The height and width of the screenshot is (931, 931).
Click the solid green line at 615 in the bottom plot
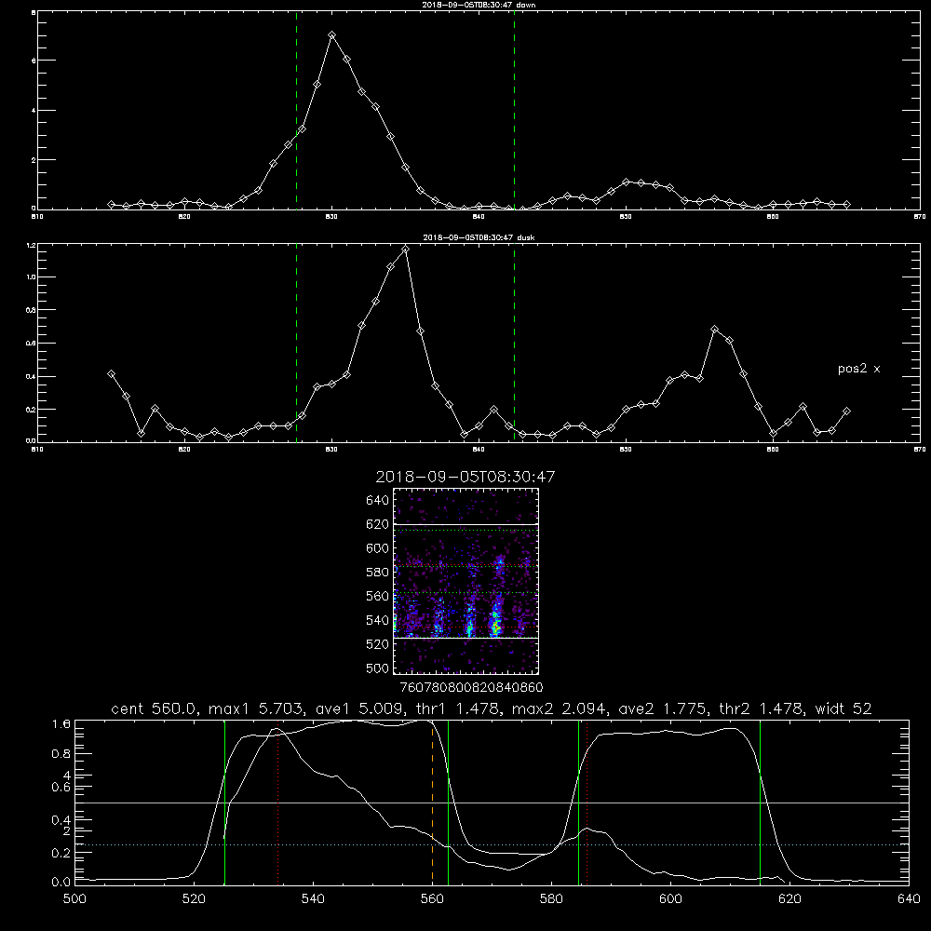point(760,802)
